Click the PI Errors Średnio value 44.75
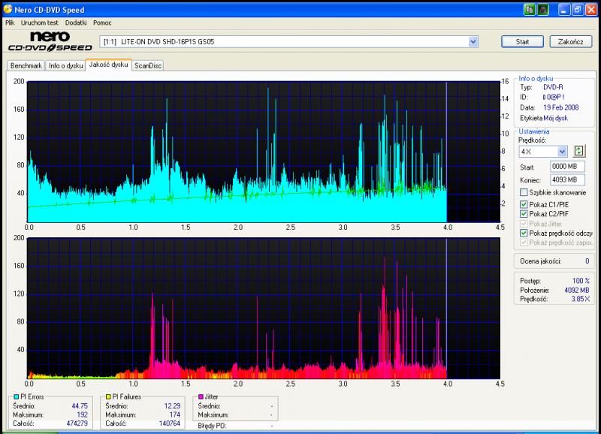This screenshot has height=434, width=601. [80, 405]
